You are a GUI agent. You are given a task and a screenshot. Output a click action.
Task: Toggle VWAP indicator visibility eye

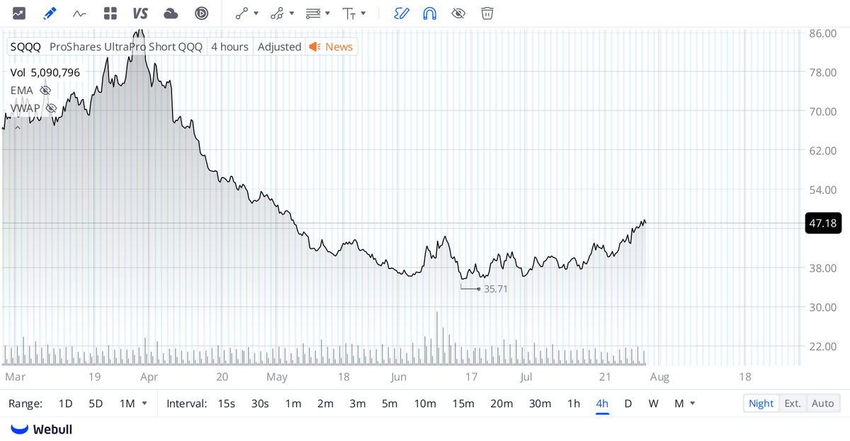coord(51,108)
